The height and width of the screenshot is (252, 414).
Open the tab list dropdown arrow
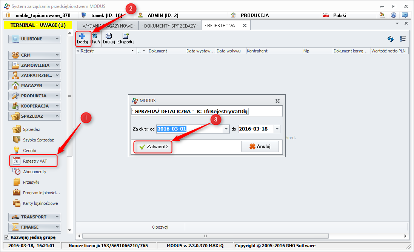[397, 23]
